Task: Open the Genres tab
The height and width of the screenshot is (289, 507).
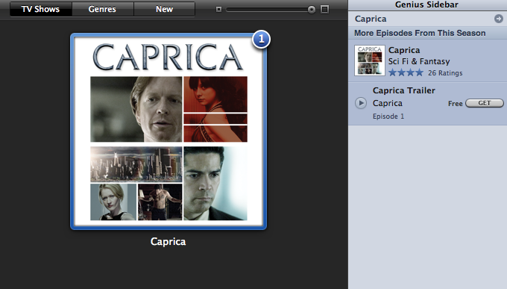Action: 102,9
